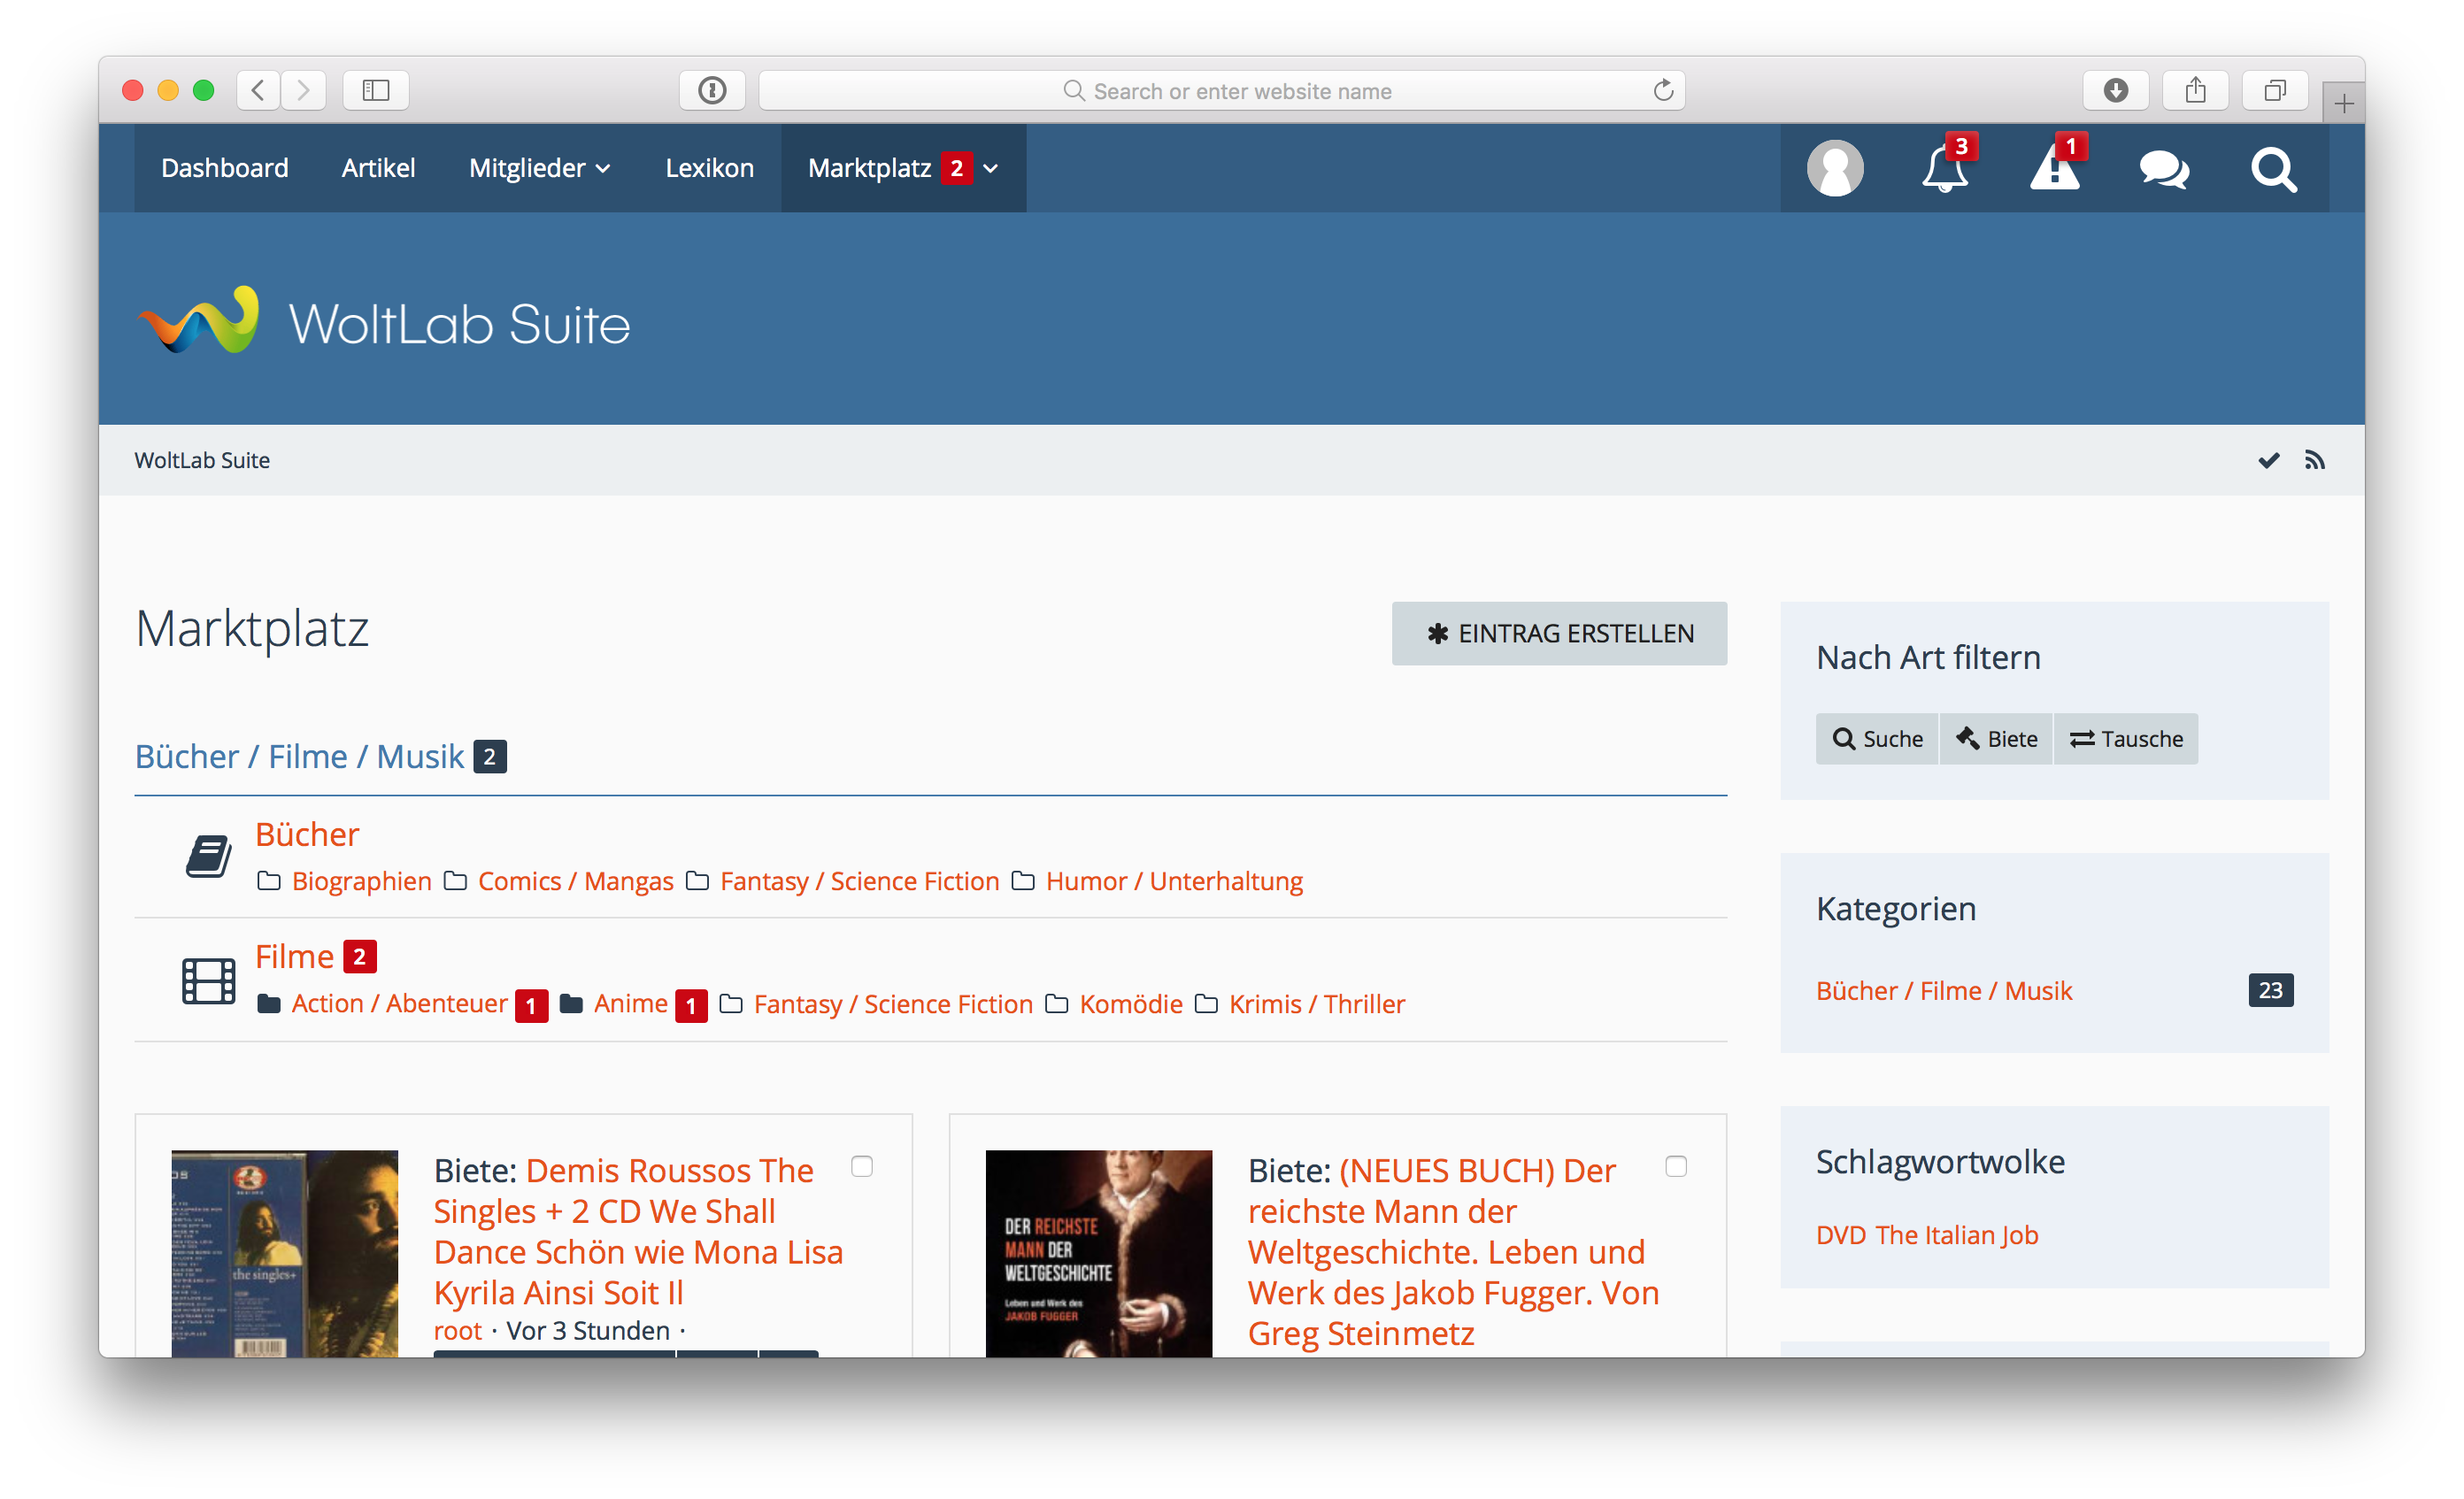Expand the Marktplatz menu chevron

[991, 169]
